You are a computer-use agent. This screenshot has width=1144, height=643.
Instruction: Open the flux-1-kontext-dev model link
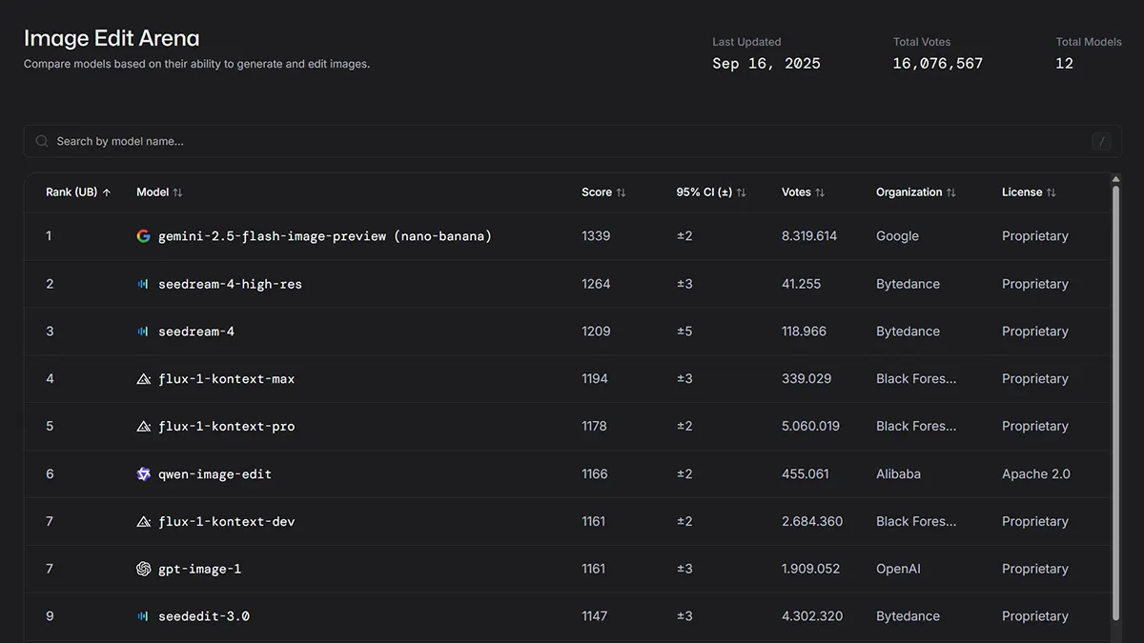(226, 522)
